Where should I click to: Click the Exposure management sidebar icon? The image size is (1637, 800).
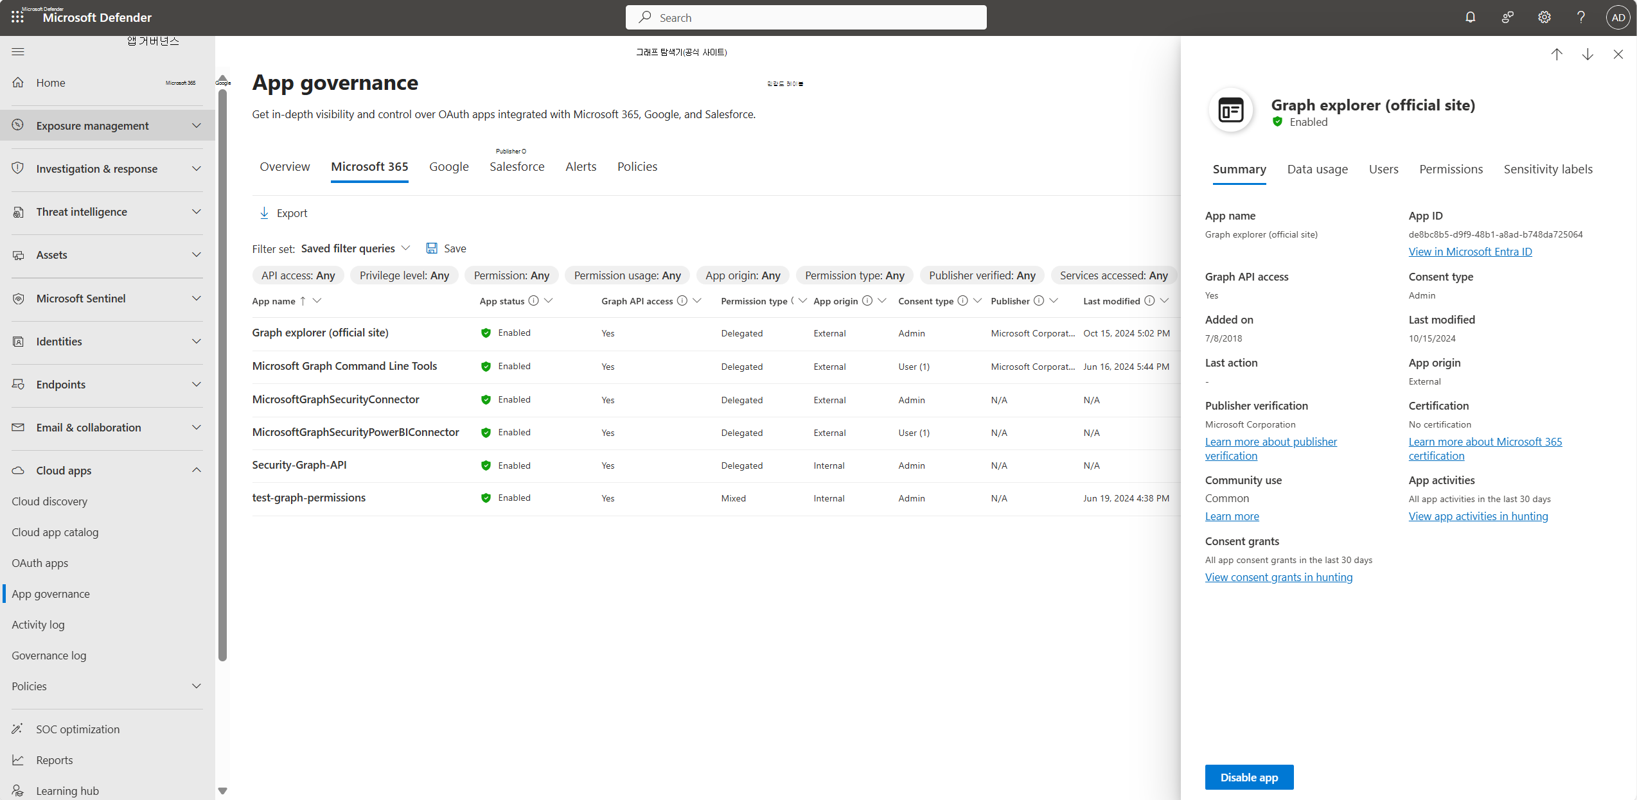pos(19,125)
